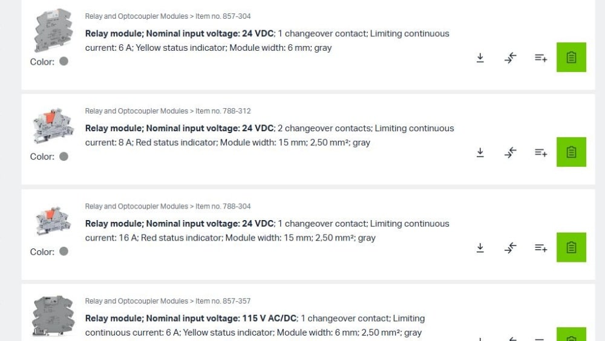Image resolution: width=605 pixels, height=341 pixels.
Task: Select gray color swatch for item 857-304
Action: coord(64,61)
